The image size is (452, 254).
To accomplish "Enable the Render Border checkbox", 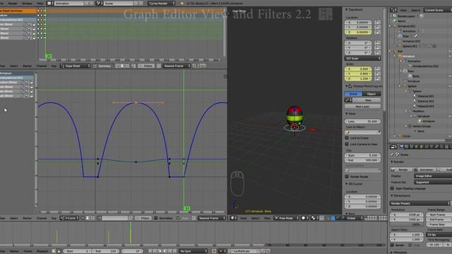I will pyautogui.click(x=347, y=176).
